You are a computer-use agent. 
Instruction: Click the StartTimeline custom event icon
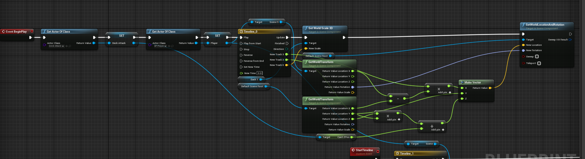coord(353,150)
